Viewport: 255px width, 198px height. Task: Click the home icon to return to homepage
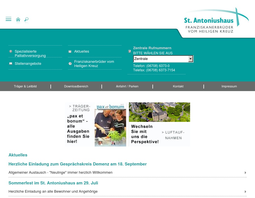(18, 19)
